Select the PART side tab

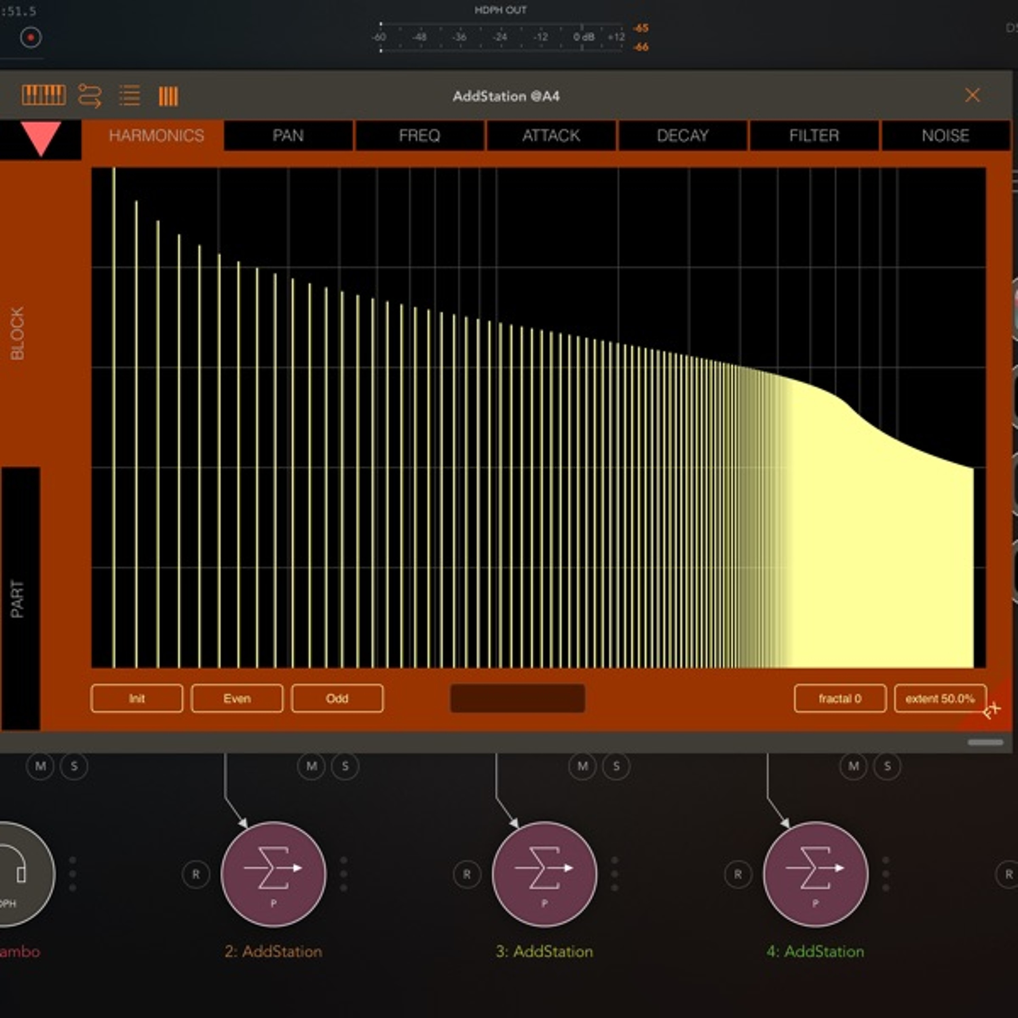[x=20, y=599]
